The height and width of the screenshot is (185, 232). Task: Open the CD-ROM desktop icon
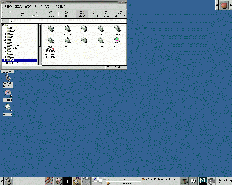tap(8, 93)
